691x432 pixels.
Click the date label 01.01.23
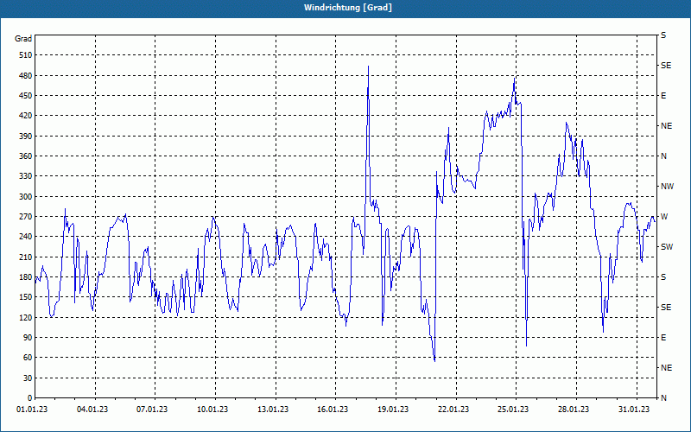[x=32, y=410]
